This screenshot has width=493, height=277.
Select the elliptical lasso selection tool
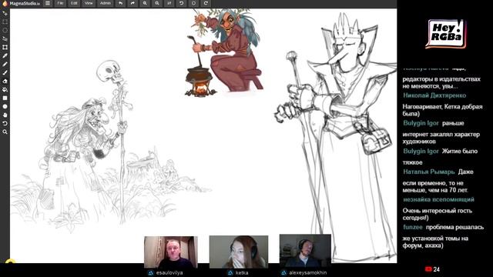5,31
